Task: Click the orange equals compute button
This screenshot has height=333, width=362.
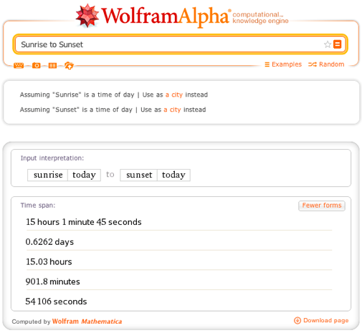Action: (337, 44)
